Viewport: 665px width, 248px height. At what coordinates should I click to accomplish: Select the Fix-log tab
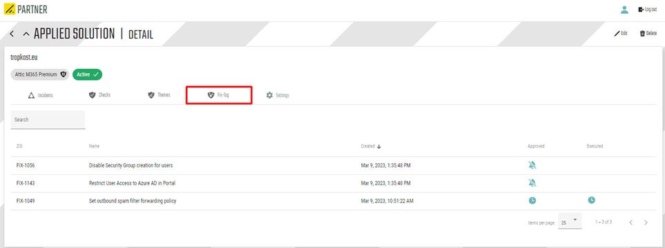coord(219,95)
